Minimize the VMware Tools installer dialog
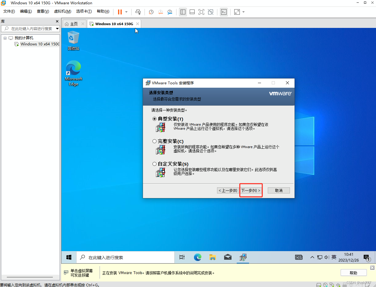The width and height of the screenshot is (376, 287). [x=259, y=83]
